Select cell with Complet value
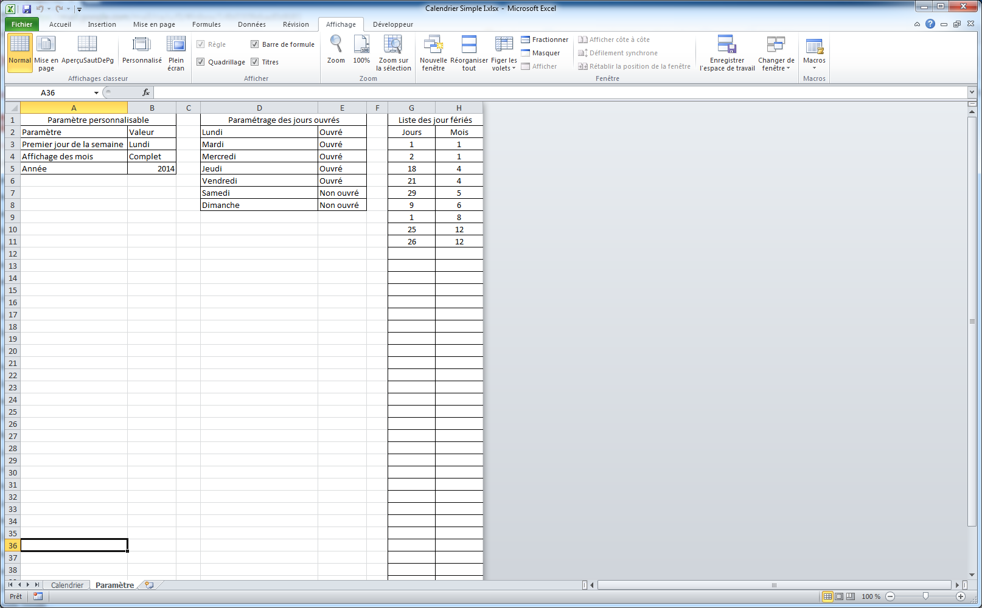The image size is (982, 608). click(x=151, y=156)
